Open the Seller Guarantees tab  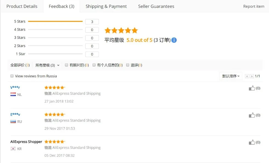[156, 6]
